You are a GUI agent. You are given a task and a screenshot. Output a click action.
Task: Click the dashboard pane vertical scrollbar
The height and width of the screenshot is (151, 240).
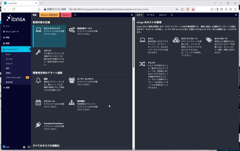click(x=133, y=44)
